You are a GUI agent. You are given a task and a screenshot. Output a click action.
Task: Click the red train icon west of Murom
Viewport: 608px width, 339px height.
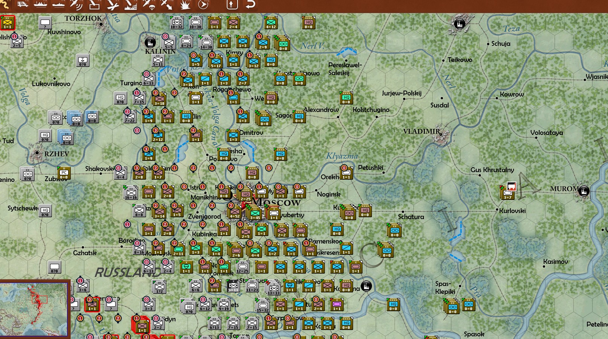511,186
